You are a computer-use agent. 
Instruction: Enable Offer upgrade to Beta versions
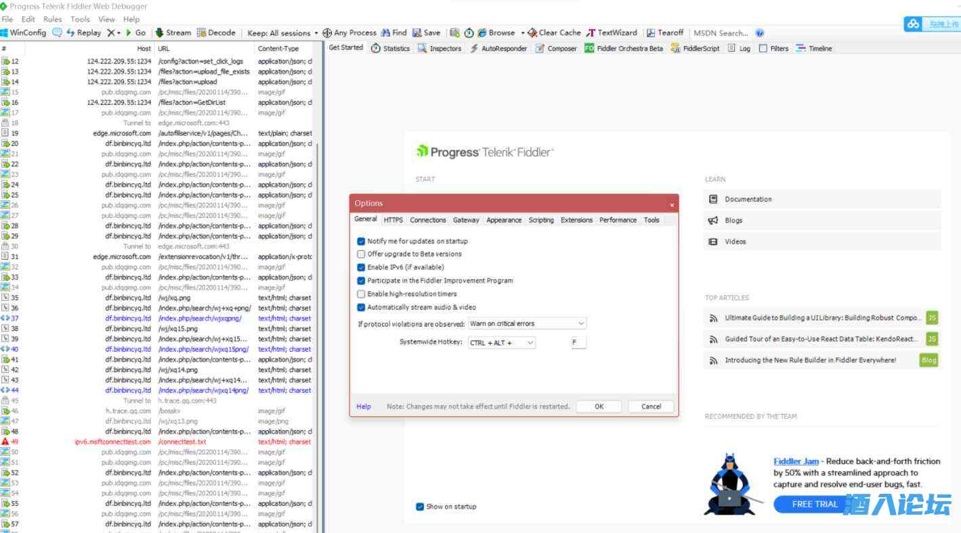coord(361,254)
